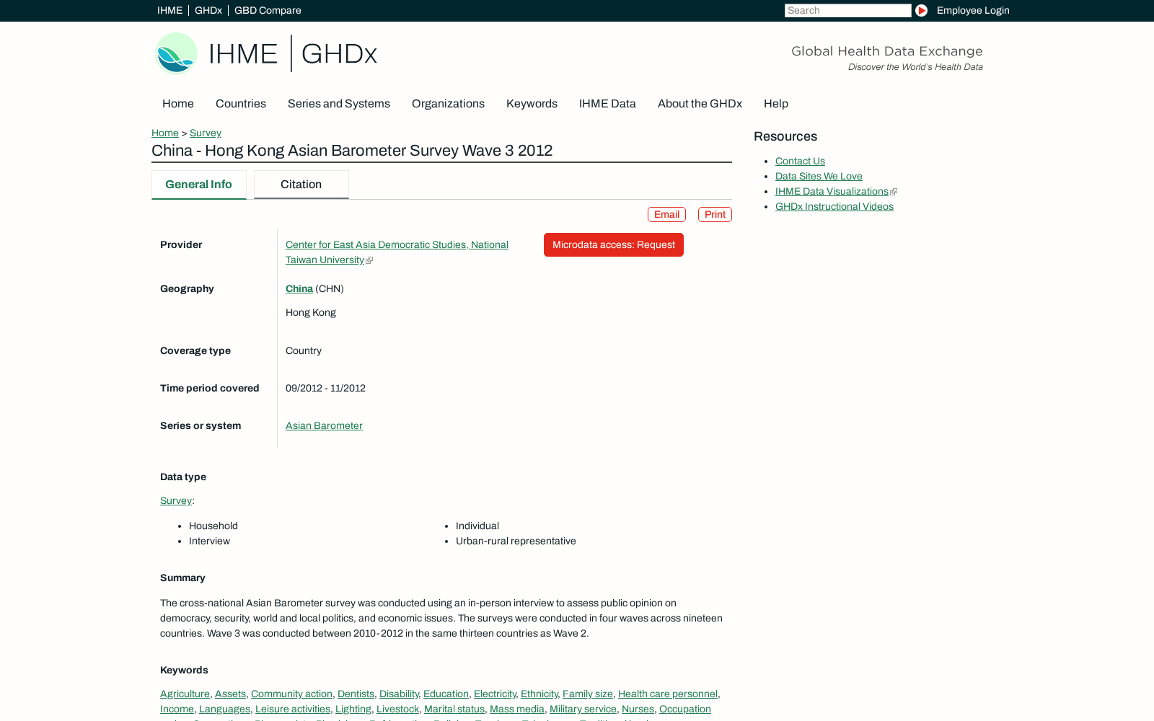This screenshot has height=721, width=1154.
Task: Open the Agriculture keyword link
Action: pos(185,694)
